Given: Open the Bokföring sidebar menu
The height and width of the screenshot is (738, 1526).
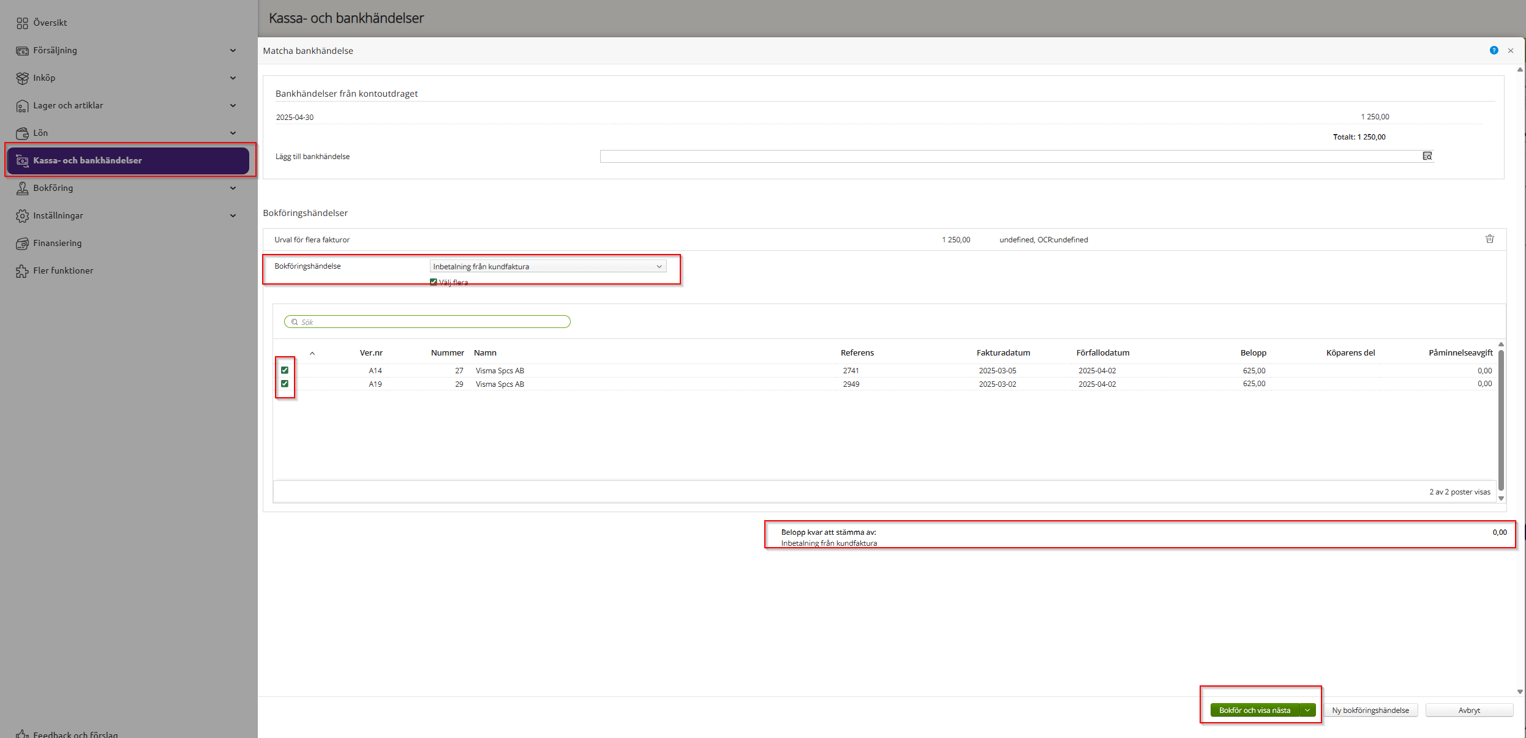Looking at the screenshot, I should pos(53,188).
